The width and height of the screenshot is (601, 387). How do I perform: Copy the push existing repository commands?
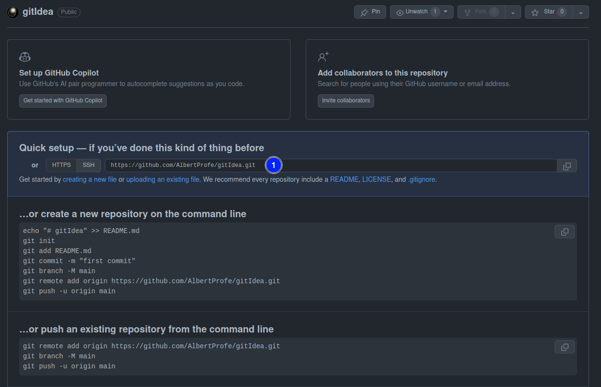coord(565,347)
